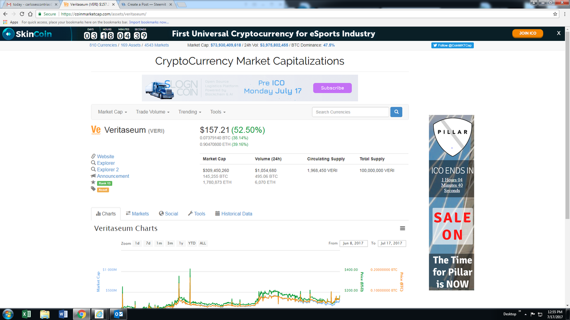This screenshot has width=570, height=320.
Task: Click the bookmark star in address bar
Action: pos(555,14)
